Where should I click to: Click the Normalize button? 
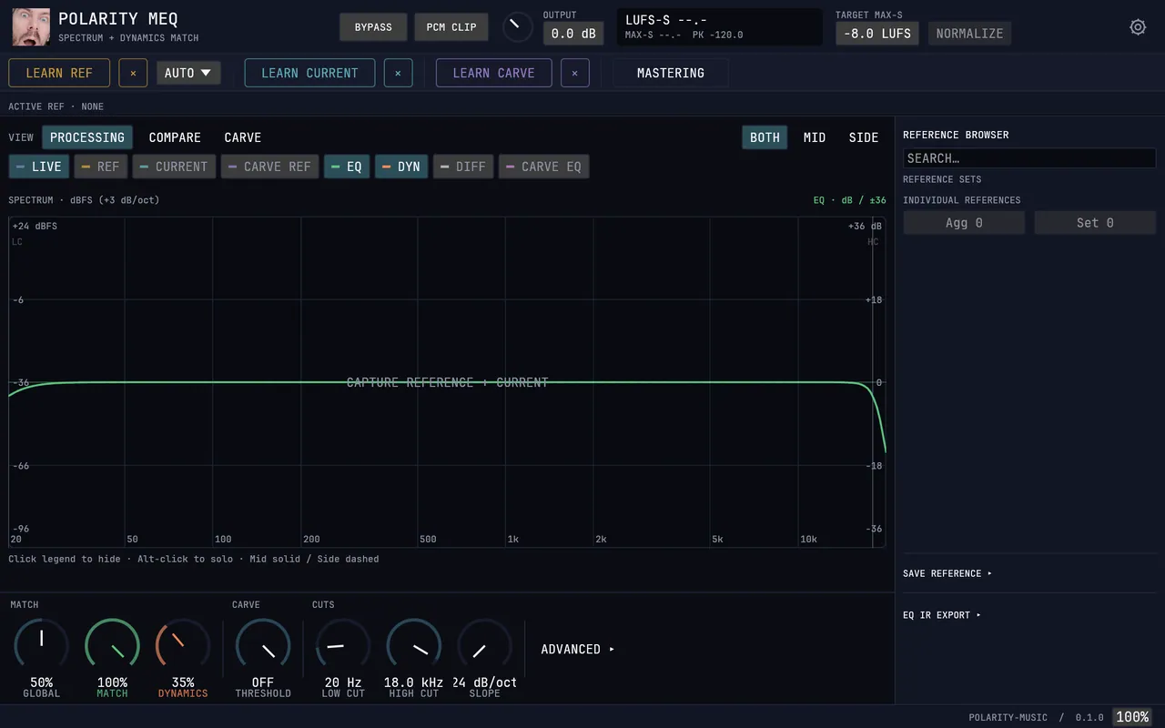969,34
